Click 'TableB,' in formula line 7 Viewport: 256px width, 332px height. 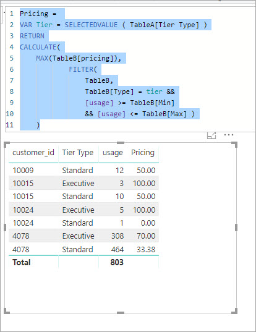[x=99, y=80]
